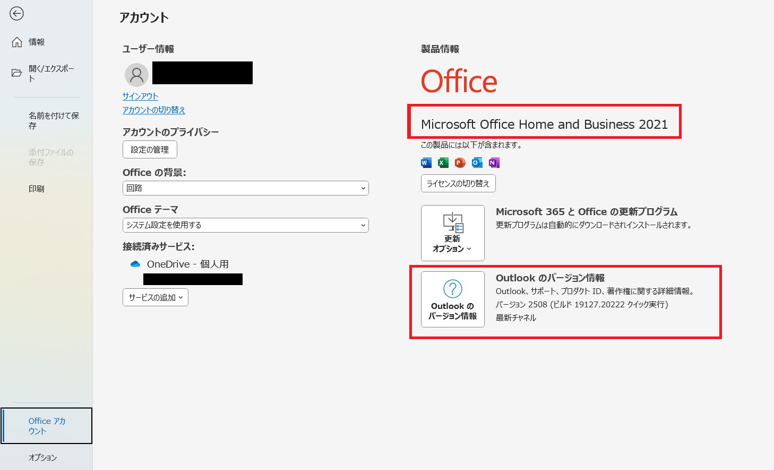Click the back arrow icon
This screenshot has width=774, height=470.
pos(16,14)
